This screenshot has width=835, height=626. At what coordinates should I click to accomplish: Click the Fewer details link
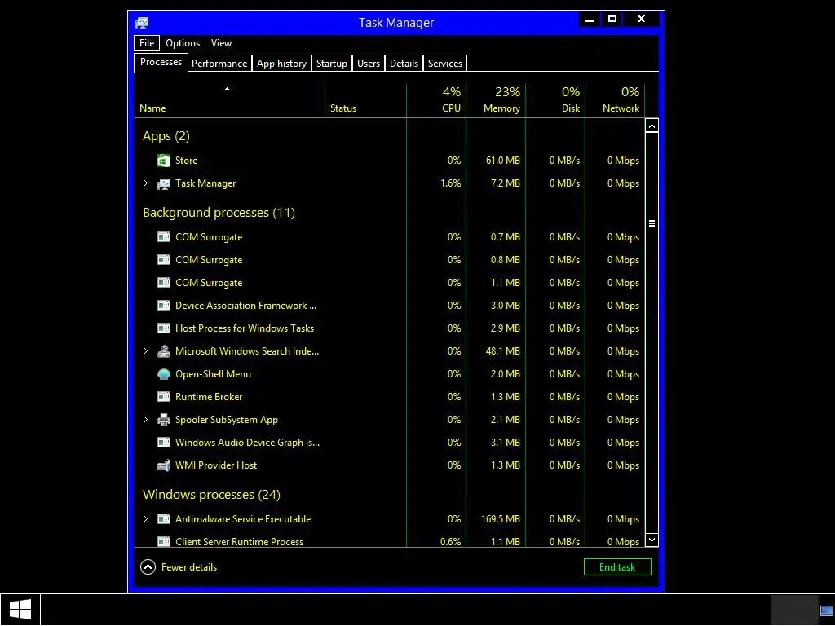(189, 567)
